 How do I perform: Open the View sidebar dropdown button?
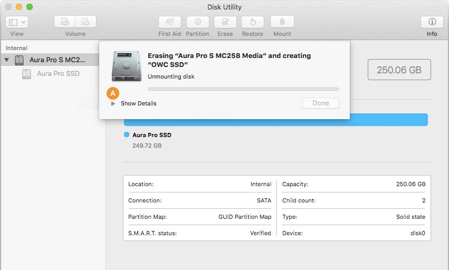(x=17, y=22)
